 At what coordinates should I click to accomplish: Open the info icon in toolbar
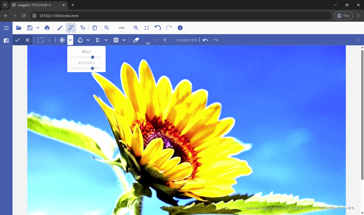click(x=180, y=28)
